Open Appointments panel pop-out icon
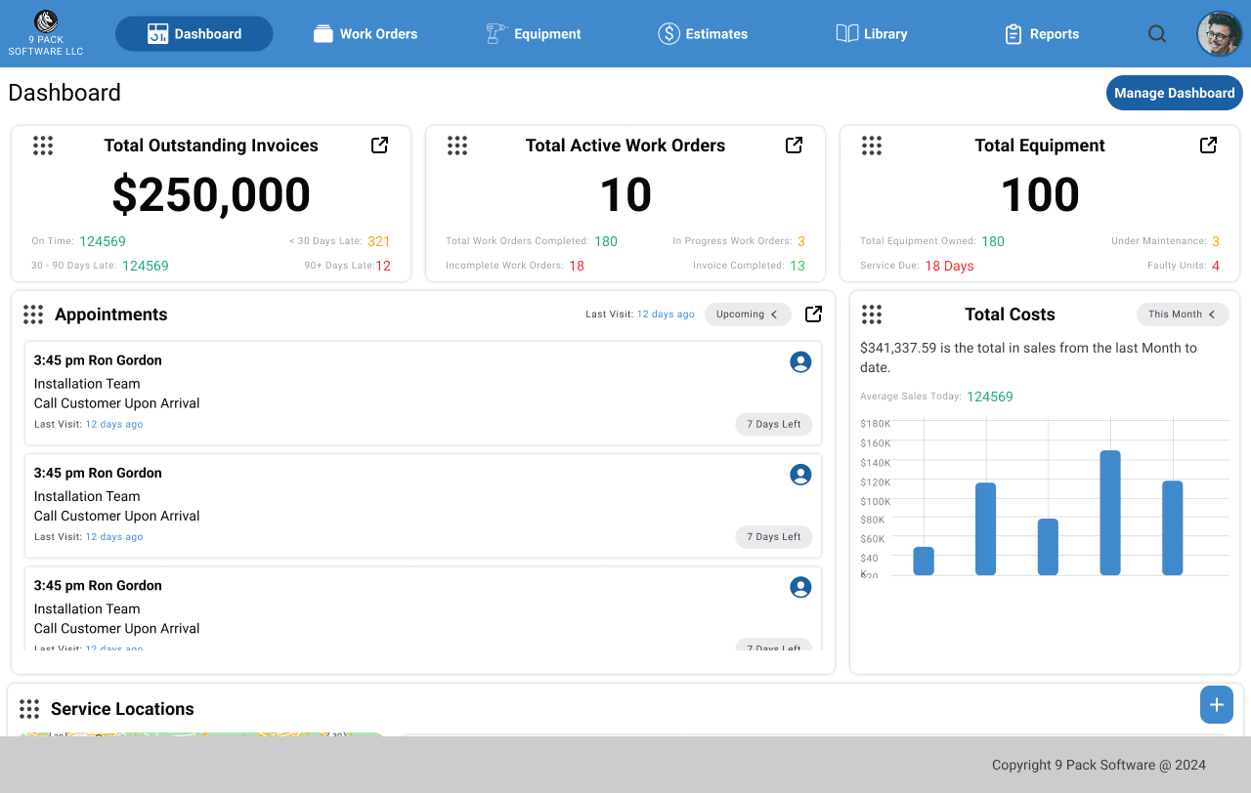 813,314
